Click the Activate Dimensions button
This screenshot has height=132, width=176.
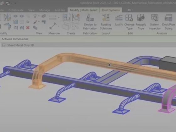(x=15, y=39)
